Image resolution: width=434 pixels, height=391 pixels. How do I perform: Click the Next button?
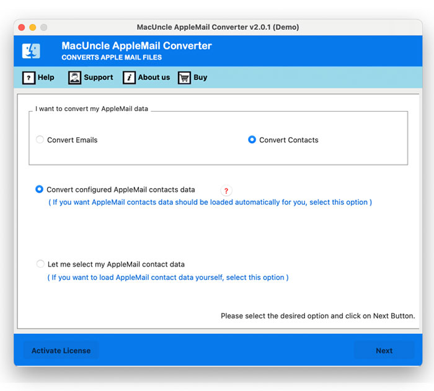coord(384,351)
